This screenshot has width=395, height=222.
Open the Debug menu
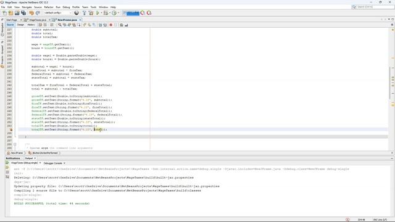[x=66, y=7]
